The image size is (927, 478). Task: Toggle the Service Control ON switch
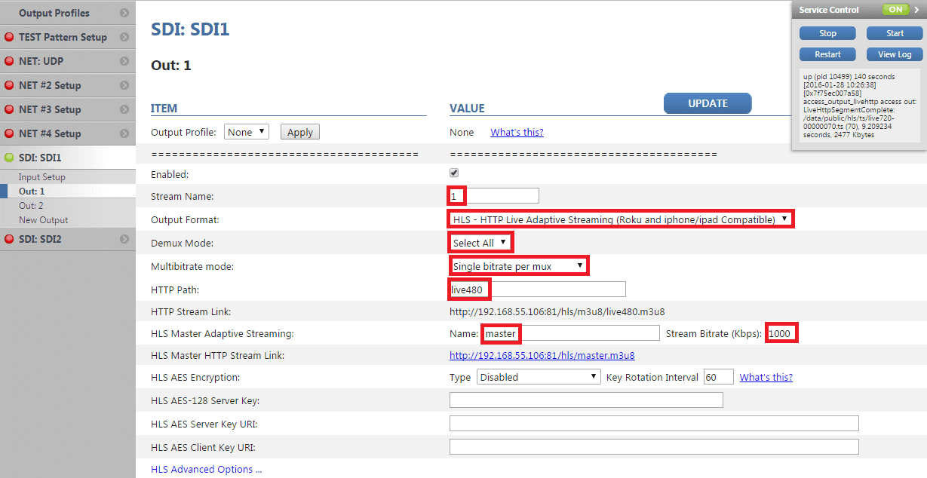pos(896,10)
